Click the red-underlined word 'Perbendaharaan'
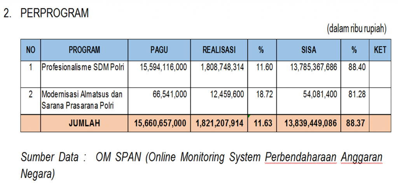This screenshot has height=186, width=398. click(300, 158)
